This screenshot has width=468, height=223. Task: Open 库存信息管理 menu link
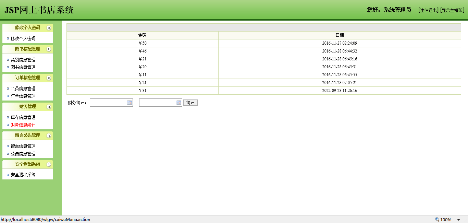[23, 117]
